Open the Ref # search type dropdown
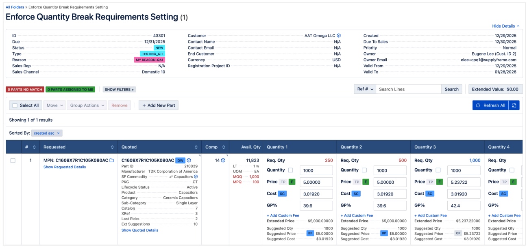Image resolution: width=527 pixels, height=247 pixels. click(x=364, y=89)
